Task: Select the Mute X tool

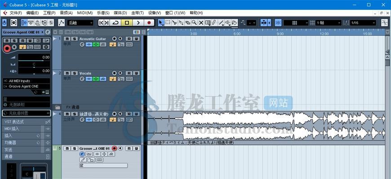Action: (x=201, y=23)
